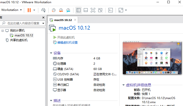Select 共享的虚拟机 in the library

[19, 40]
